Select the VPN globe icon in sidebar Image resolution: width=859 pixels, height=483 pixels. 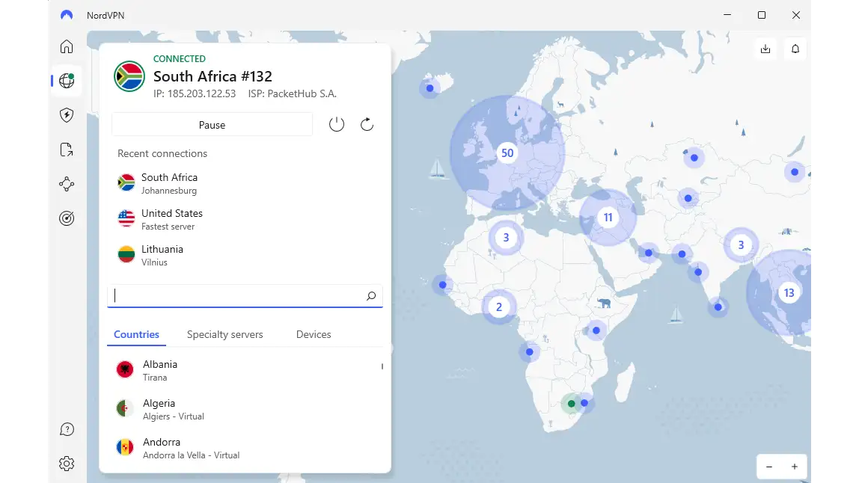pos(67,81)
